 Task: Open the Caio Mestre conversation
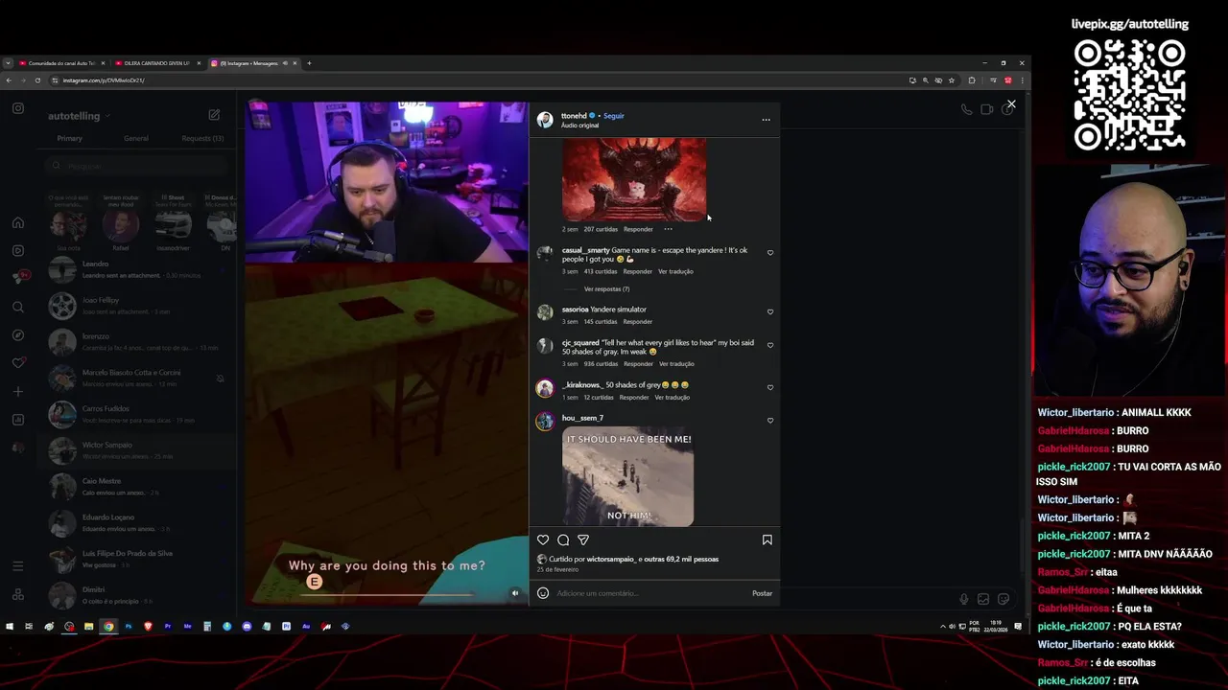pos(137,487)
